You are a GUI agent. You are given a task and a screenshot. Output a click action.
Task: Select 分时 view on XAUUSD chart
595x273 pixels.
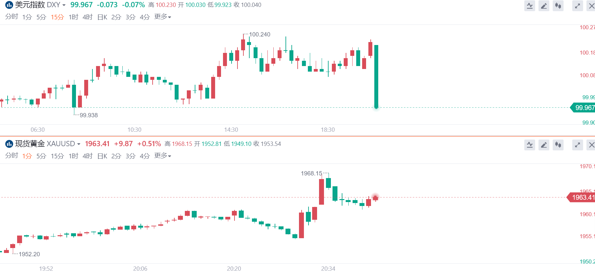(12, 156)
